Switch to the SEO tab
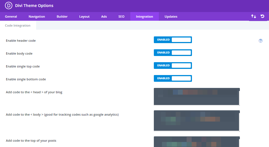The image size is (269, 147). pyautogui.click(x=121, y=17)
